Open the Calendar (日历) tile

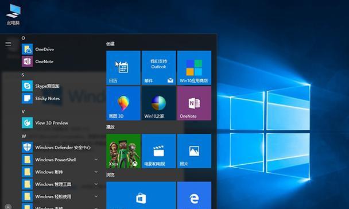click(123, 68)
